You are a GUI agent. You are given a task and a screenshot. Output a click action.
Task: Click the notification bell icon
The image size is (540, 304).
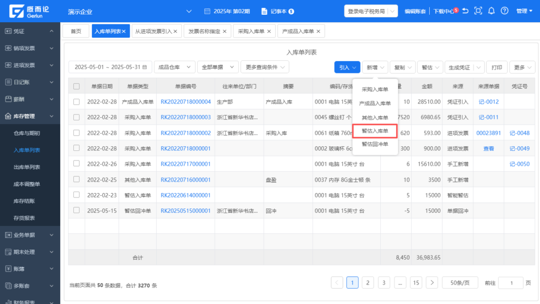pos(491,11)
